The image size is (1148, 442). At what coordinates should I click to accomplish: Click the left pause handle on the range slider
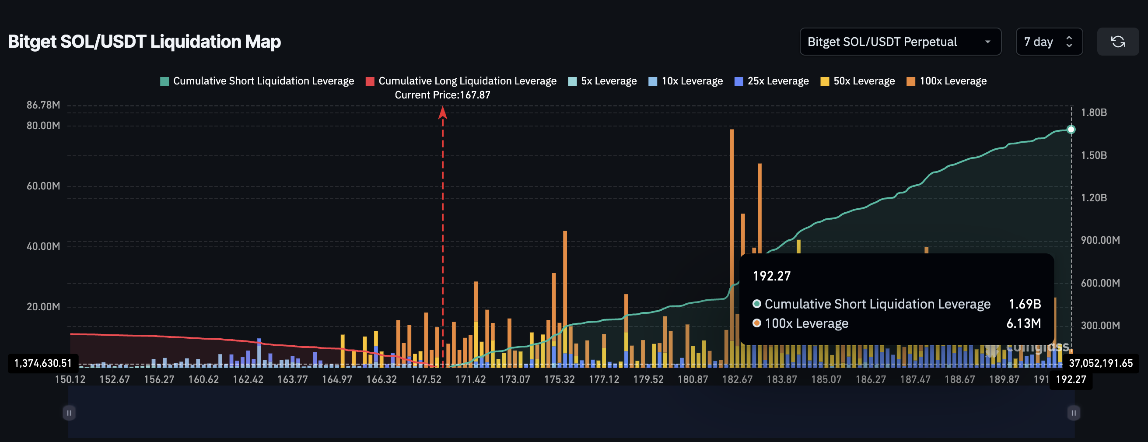69,413
